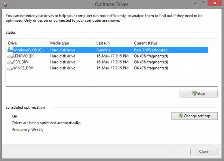The image size is (224, 161).
Task: Close the Optimize Drives dialog
Action: pos(204,152)
